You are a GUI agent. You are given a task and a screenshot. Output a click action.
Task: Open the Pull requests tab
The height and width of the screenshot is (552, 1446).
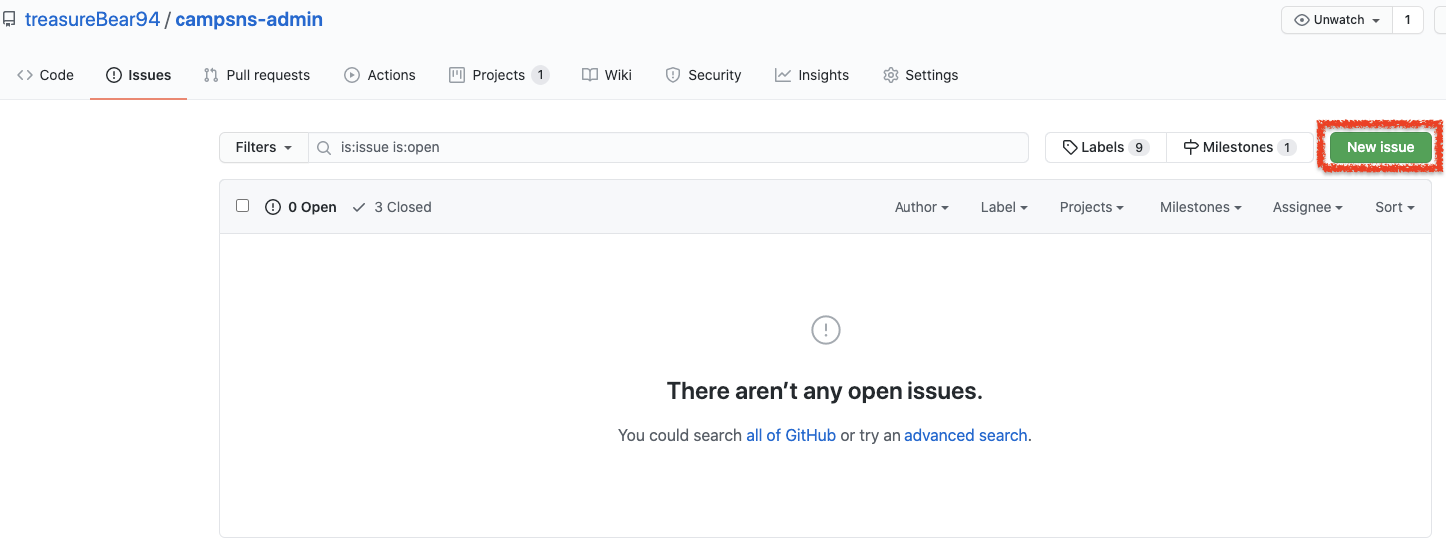[x=256, y=75]
